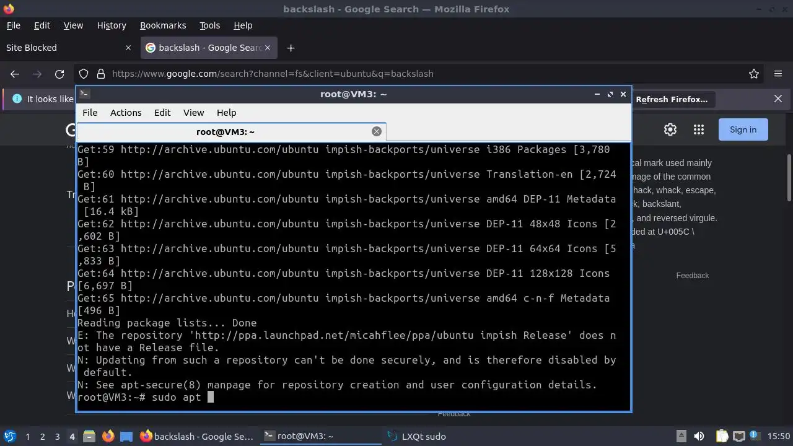Open Google settings gear icon
The height and width of the screenshot is (446, 793).
point(670,129)
